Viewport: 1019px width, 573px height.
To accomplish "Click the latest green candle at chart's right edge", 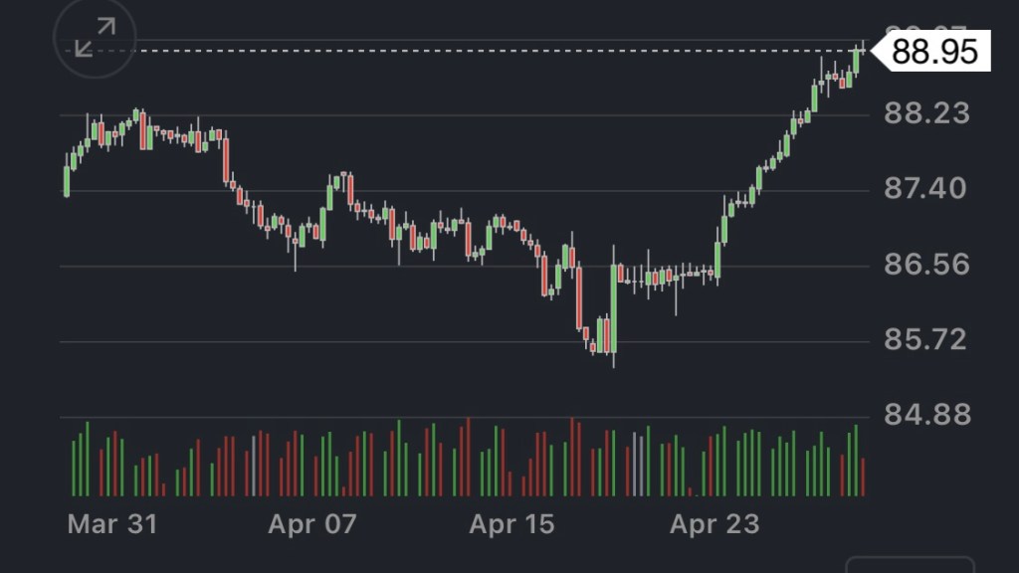I will (856, 60).
